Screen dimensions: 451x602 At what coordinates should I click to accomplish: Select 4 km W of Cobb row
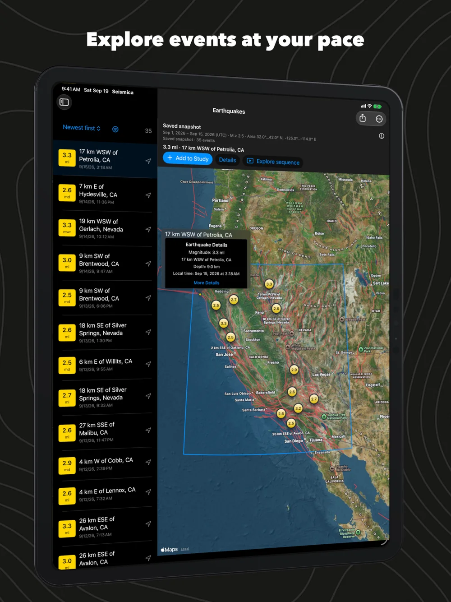coord(105,464)
